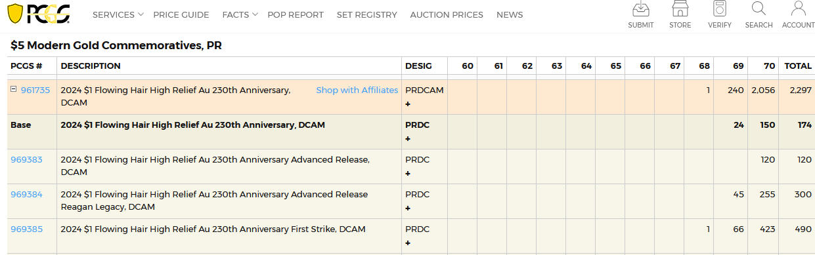Open the PCGS home logo

39,14
